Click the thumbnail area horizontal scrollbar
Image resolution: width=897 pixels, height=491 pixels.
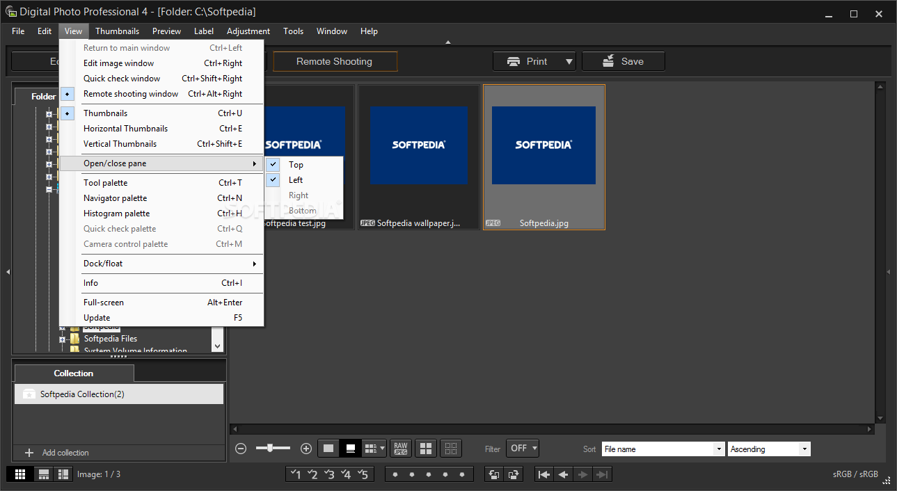click(x=553, y=430)
